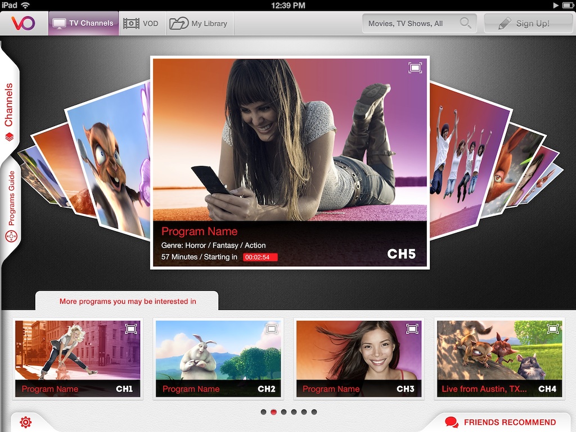Click the Genre: Horror / Fantasy / Action text

213,245
